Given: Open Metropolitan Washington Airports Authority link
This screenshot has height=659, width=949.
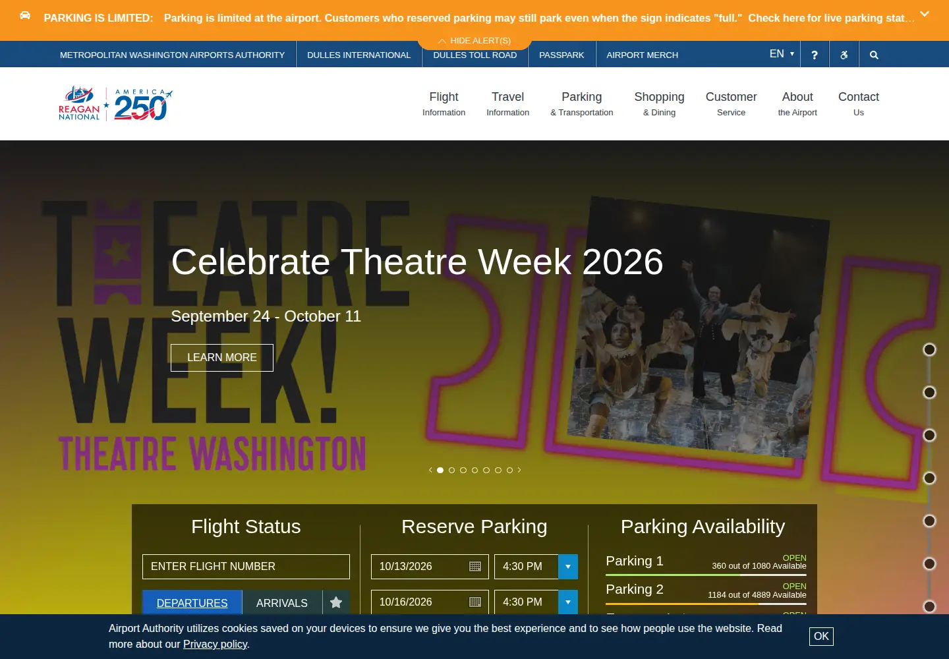Looking at the screenshot, I should pos(173,55).
